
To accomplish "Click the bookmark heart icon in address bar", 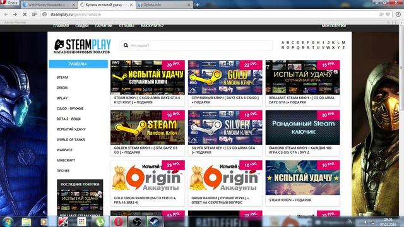I will click(x=388, y=15).
